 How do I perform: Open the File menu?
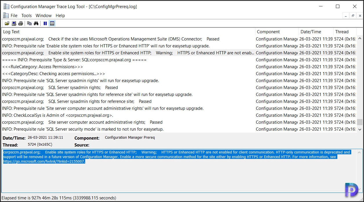tap(14, 16)
